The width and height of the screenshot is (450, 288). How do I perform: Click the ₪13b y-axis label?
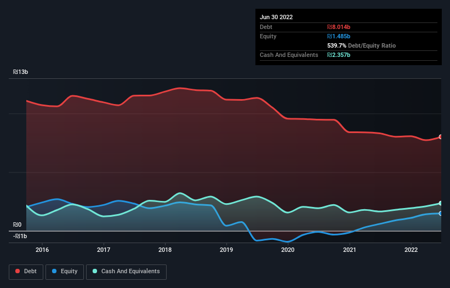[20, 72]
